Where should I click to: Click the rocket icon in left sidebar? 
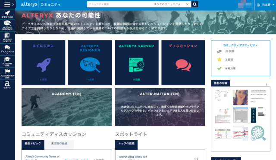click(x=7, y=14)
